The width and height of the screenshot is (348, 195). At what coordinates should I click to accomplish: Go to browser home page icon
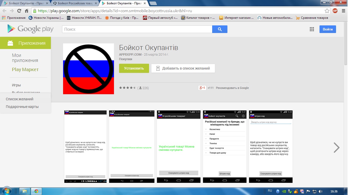(26, 11)
